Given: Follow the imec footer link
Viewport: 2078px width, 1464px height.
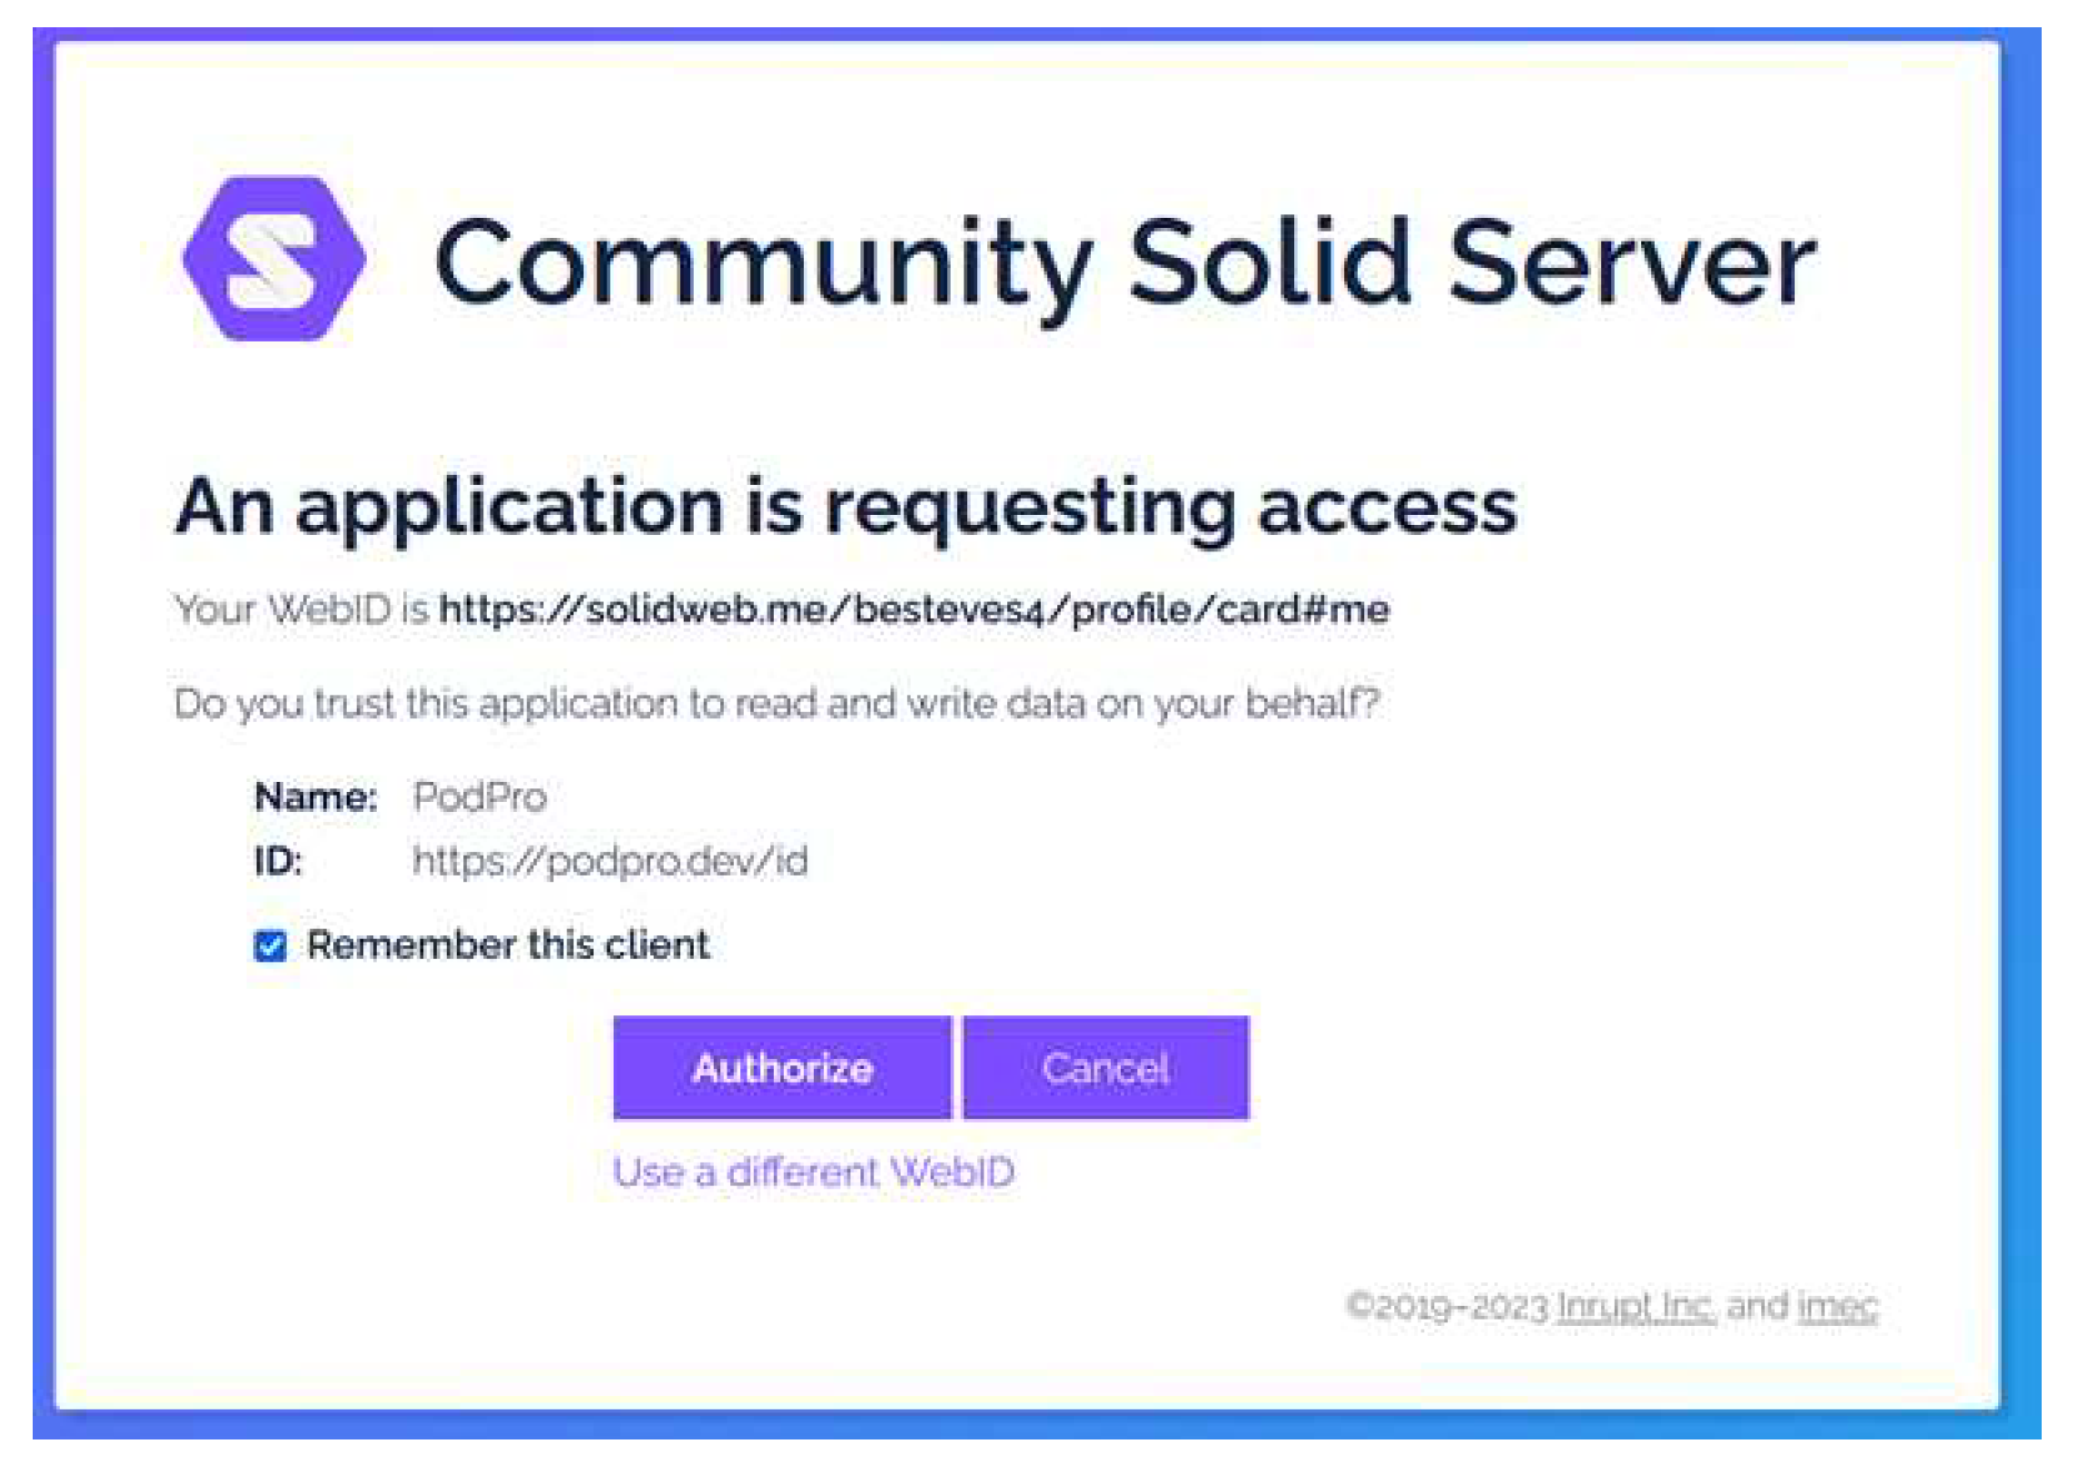Looking at the screenshot, I should point(1837,1306).
